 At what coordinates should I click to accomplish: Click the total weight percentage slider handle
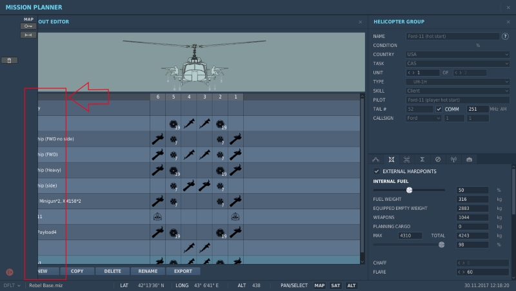pyautogui.click(x=442, y=245)
